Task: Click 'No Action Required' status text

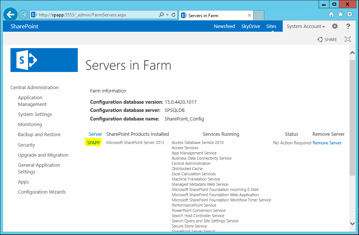Action: (x=292, y=143)
